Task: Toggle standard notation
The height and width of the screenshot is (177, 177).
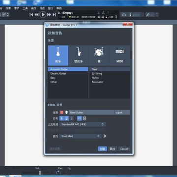Action: point(66,118)
